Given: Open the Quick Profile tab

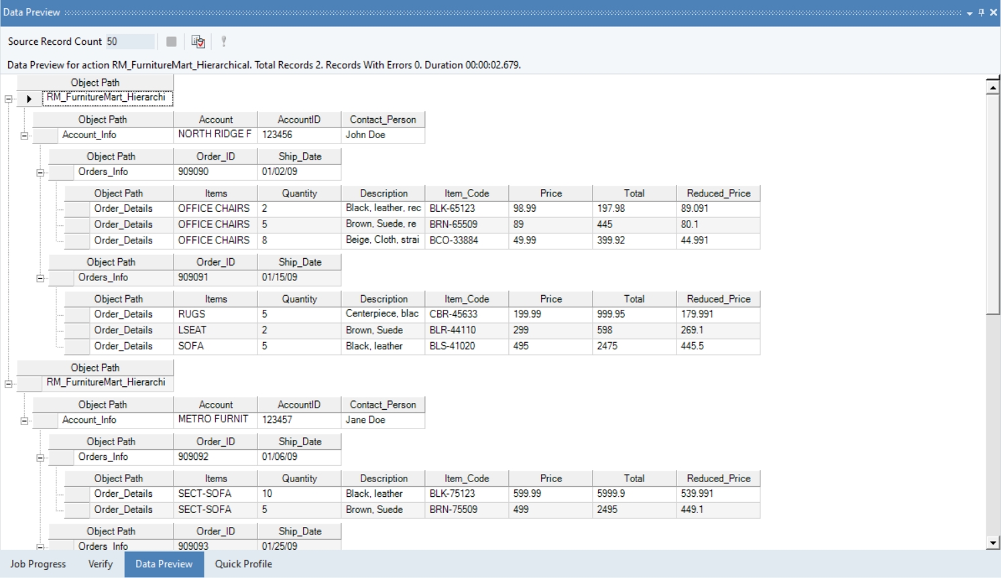Looking at the screenshot, I should point(243,564).
